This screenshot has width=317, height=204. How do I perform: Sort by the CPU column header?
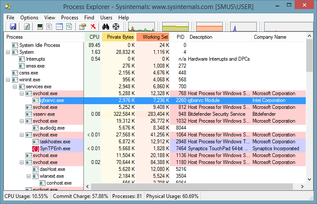click(92, 37)
